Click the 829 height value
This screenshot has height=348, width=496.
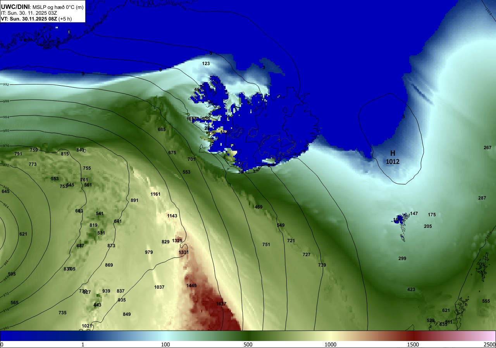click(x=165, y=242)
